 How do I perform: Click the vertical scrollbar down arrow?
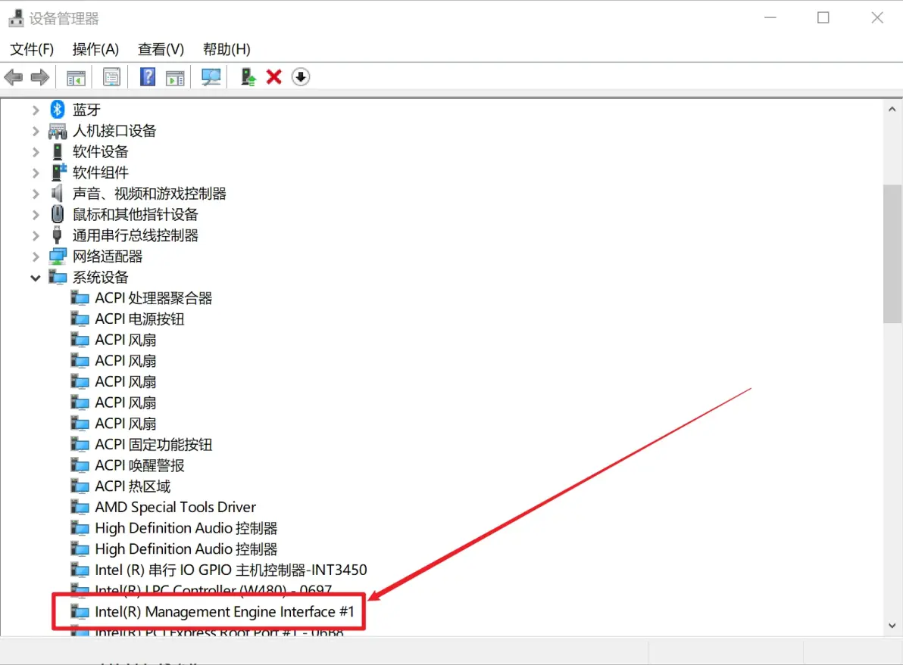[x=892, y=626]
